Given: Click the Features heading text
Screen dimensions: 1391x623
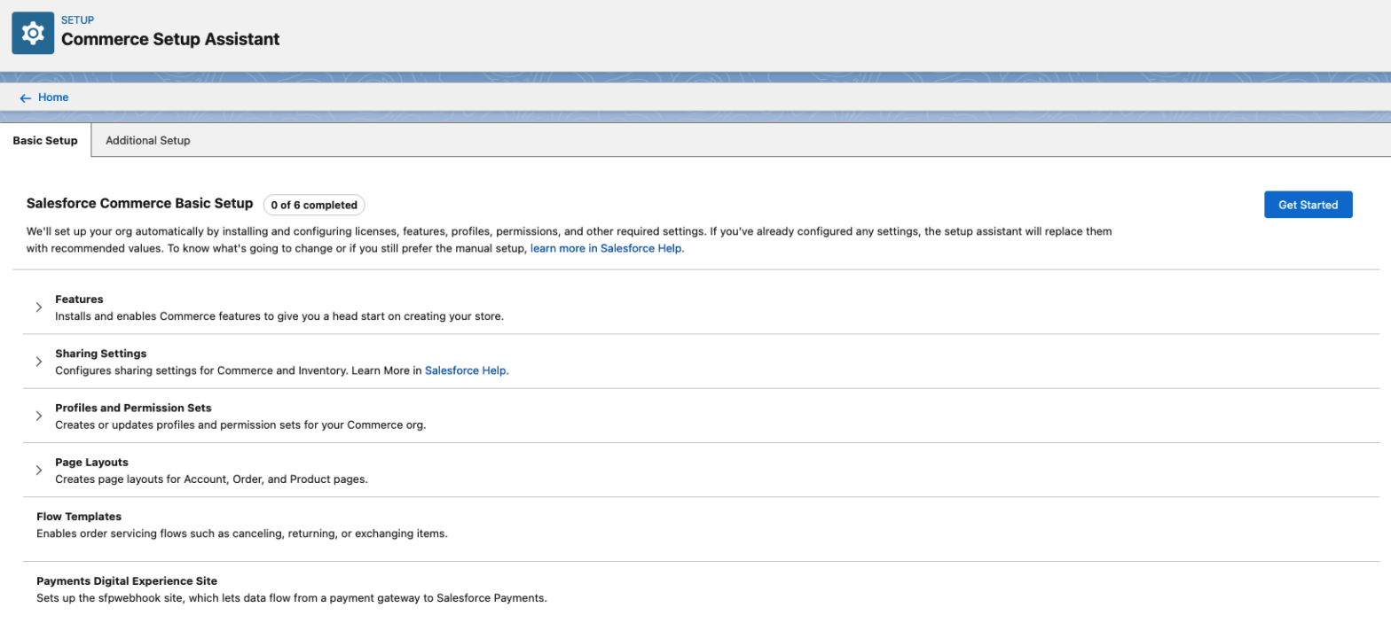Looking at the screenshot, I should 79,299.
